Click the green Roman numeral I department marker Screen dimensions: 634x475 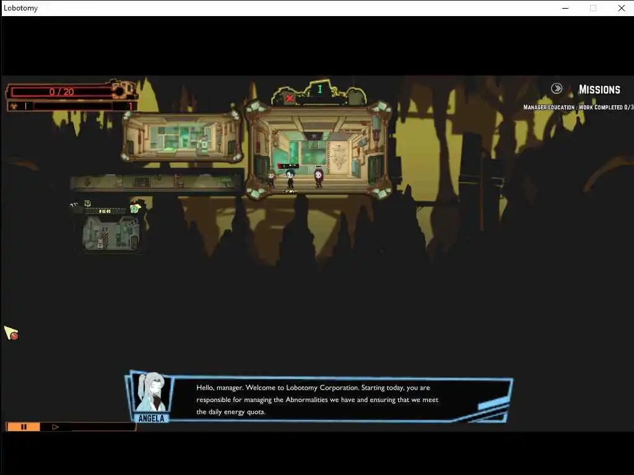pos(320,89)
